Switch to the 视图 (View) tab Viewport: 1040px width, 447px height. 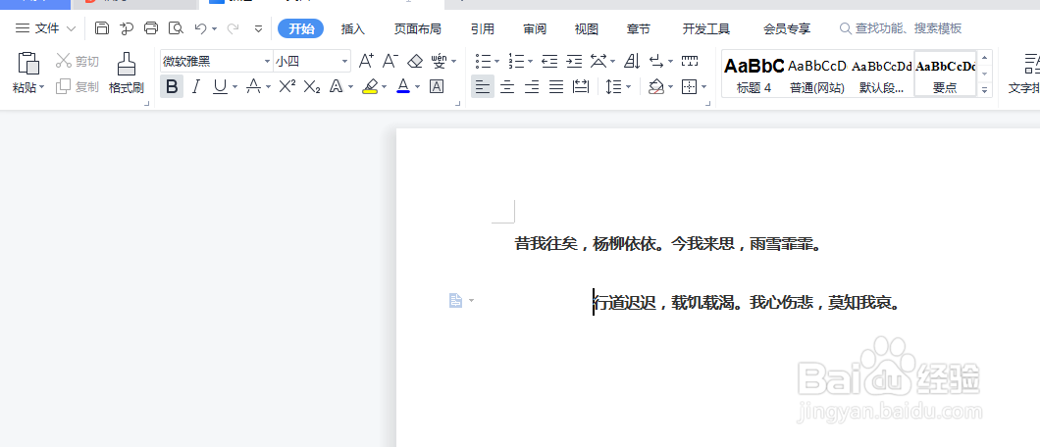(x=587, y=28)
